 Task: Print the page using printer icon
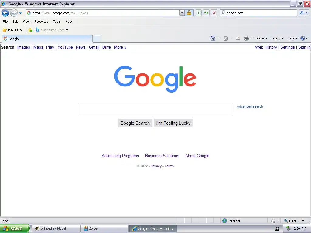[x=246, y=38]
